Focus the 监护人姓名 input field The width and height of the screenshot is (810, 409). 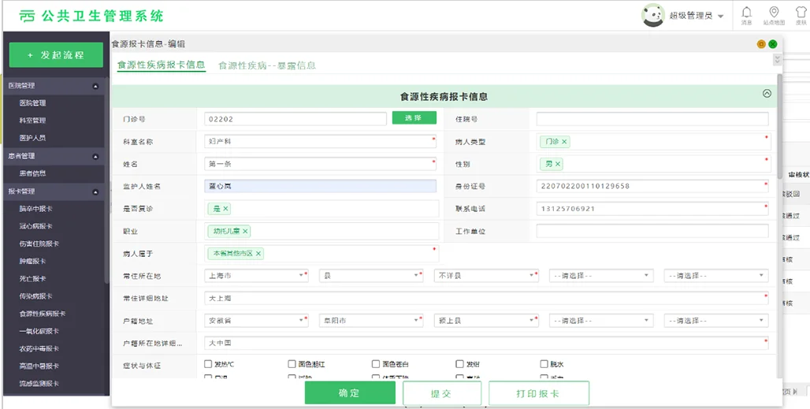tap(320, 186)
